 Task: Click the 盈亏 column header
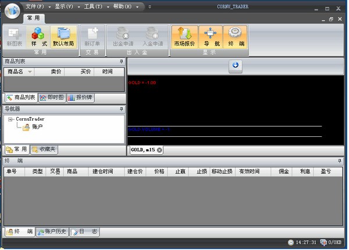328,171
